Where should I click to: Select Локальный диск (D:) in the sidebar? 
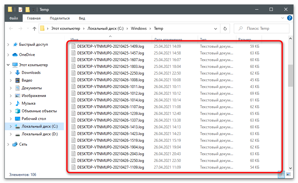[x=40, y=134]
